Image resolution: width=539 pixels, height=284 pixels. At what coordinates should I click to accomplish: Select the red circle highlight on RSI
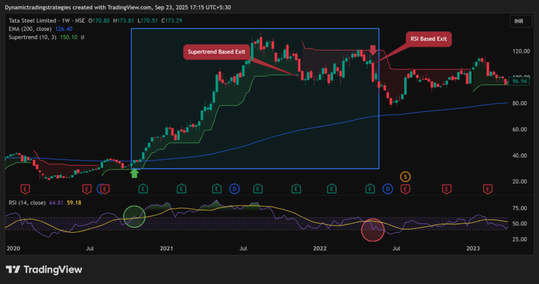(373, 230)
